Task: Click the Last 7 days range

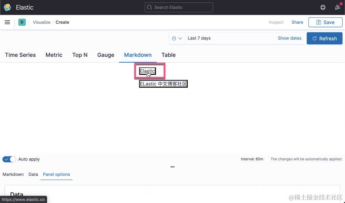Action: [199, 38]
